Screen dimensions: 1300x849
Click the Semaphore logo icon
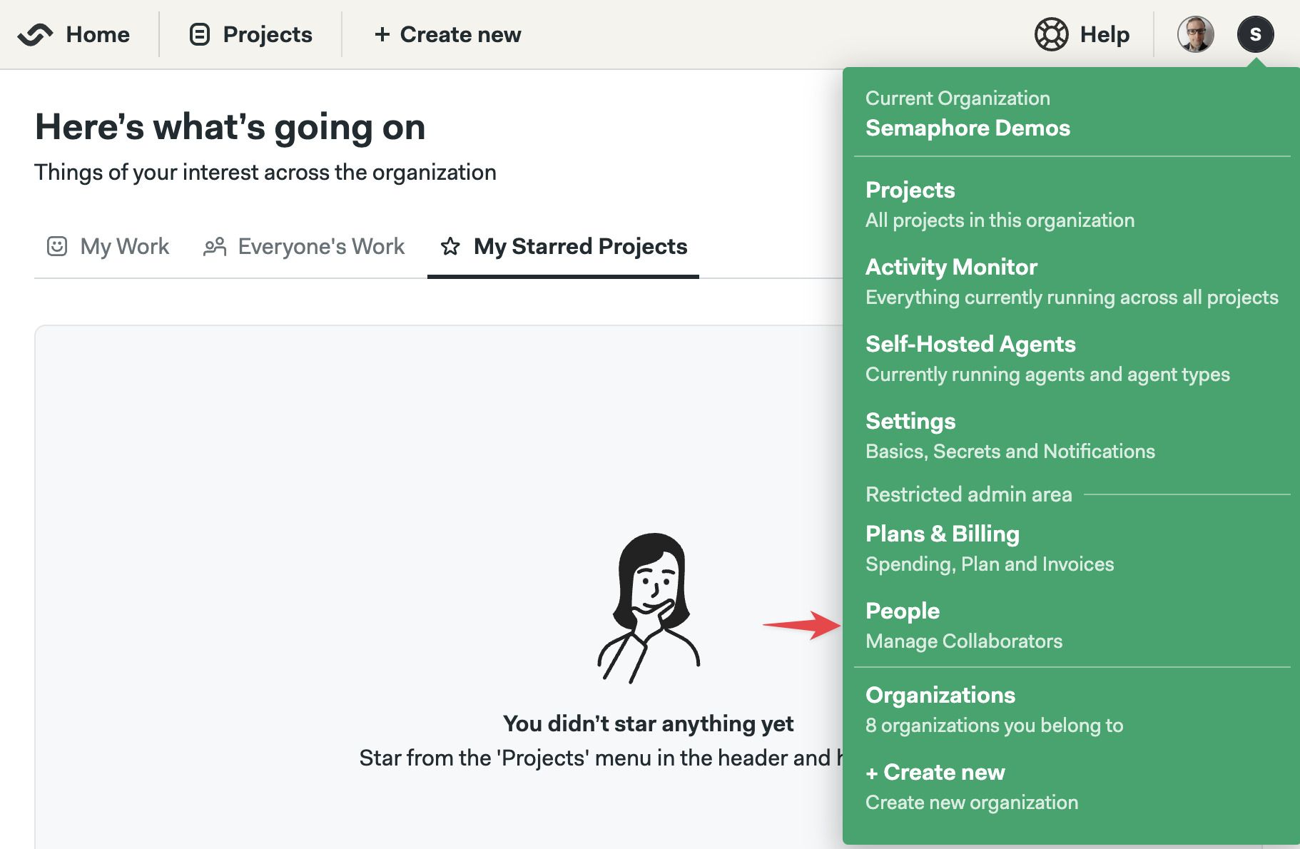35,34
